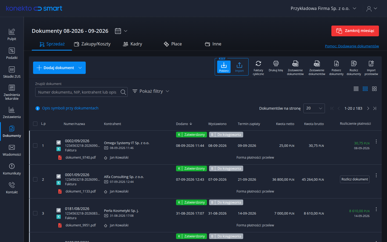This screenshot has width=387, height=242.
Task: Click KSeF Pobierz download button
Action: point(224,67)
